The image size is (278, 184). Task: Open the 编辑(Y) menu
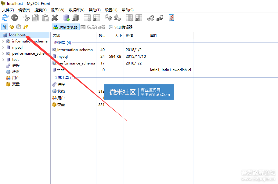(24, 10)
